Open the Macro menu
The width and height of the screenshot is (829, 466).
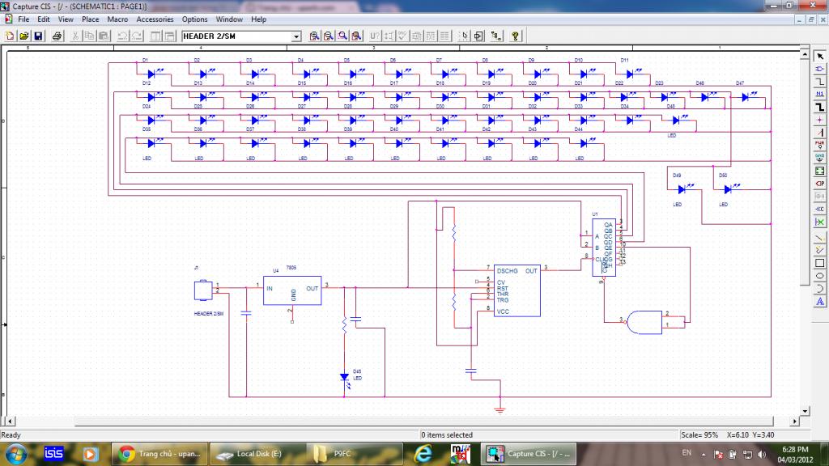click(x=117, y=19)
